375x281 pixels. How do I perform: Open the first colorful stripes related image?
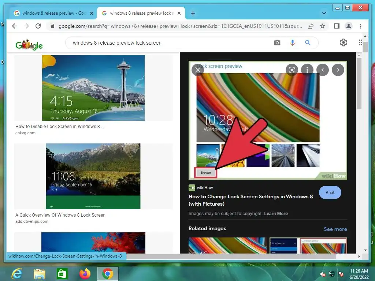227,246
